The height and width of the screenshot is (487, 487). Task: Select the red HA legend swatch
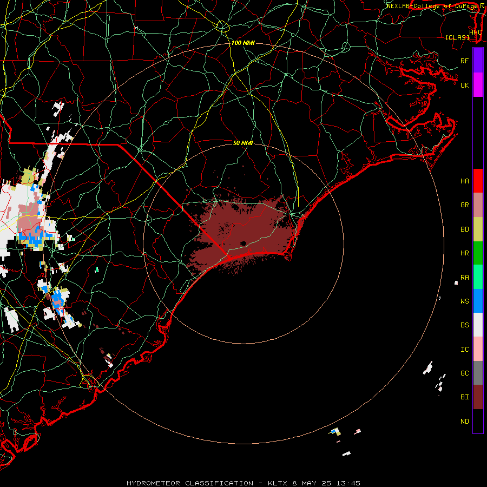click(x=478, y=181)
